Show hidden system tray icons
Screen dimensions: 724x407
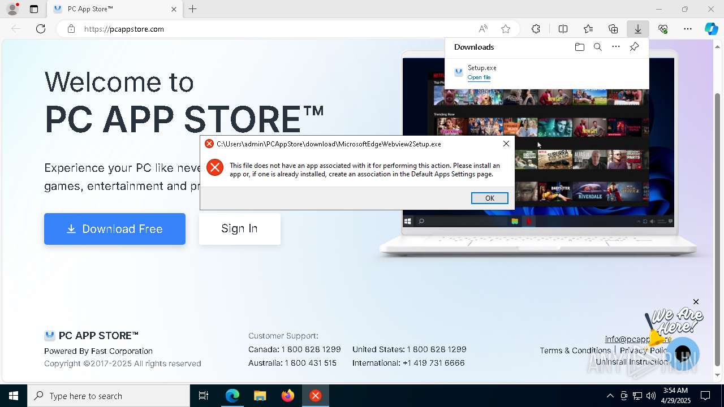click(x=610, y=396)
